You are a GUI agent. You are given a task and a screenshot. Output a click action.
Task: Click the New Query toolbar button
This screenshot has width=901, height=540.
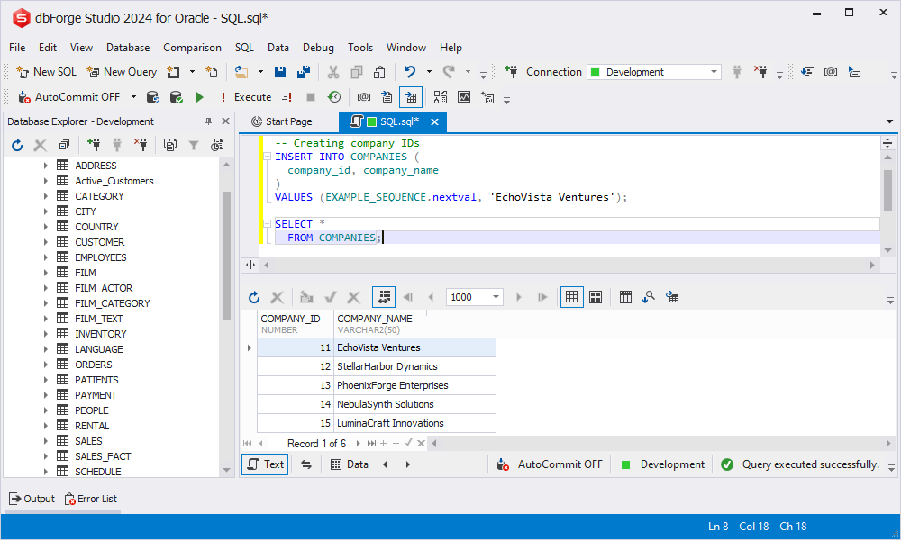(x=122, y=72)
